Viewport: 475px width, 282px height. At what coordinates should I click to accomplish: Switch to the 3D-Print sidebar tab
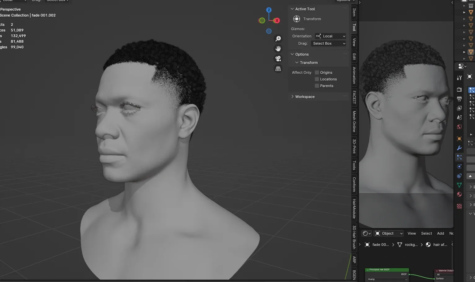354,146
